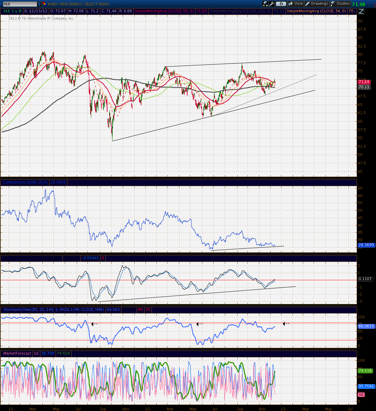Click the 35.7592 blue MarketForecast axis bubble
Viewport: 376px width, 411px height.
(x=366, y=387)
